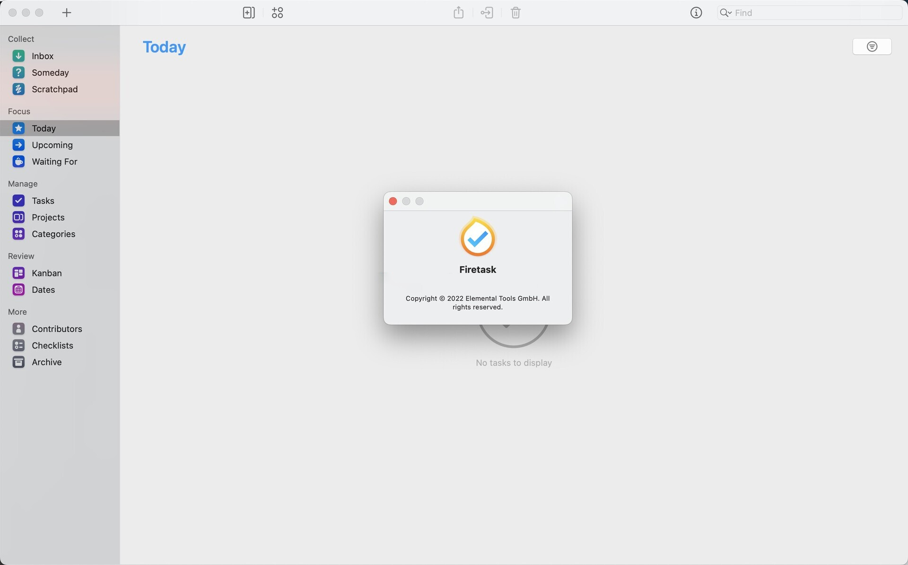Viewport: 908px width, 565px height.
Task: Open the Find search field
Action: click(x=810, y=12)
